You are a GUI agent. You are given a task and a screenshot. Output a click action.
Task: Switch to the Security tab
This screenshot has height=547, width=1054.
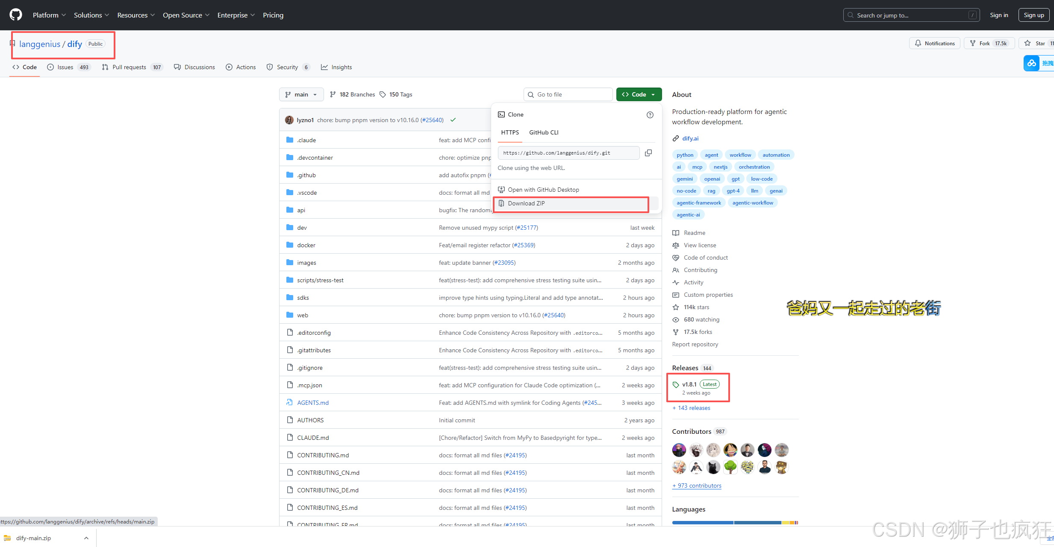[288, 67]
